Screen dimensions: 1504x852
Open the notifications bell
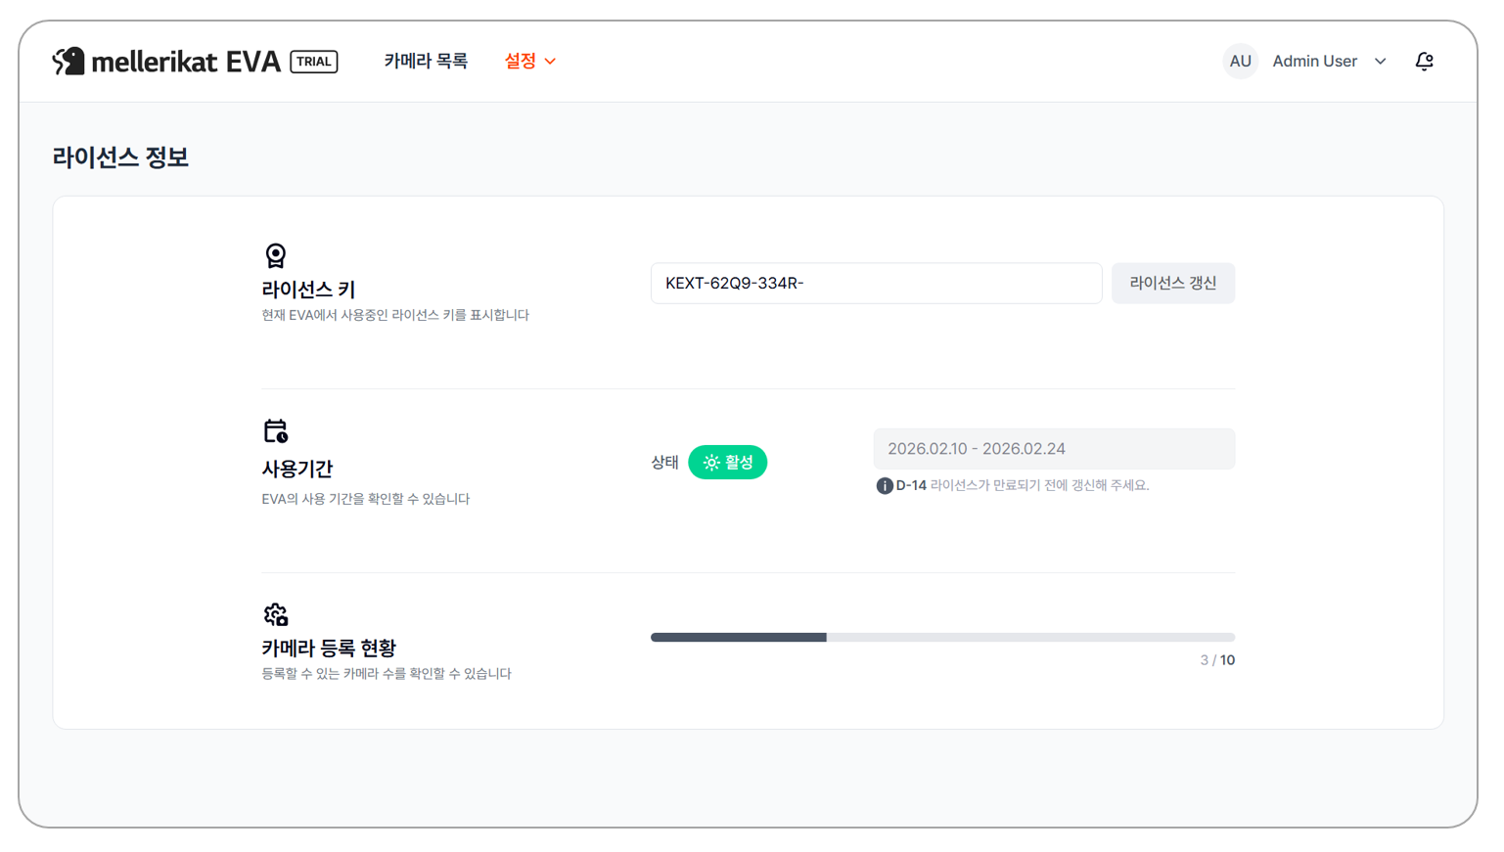1424,62
